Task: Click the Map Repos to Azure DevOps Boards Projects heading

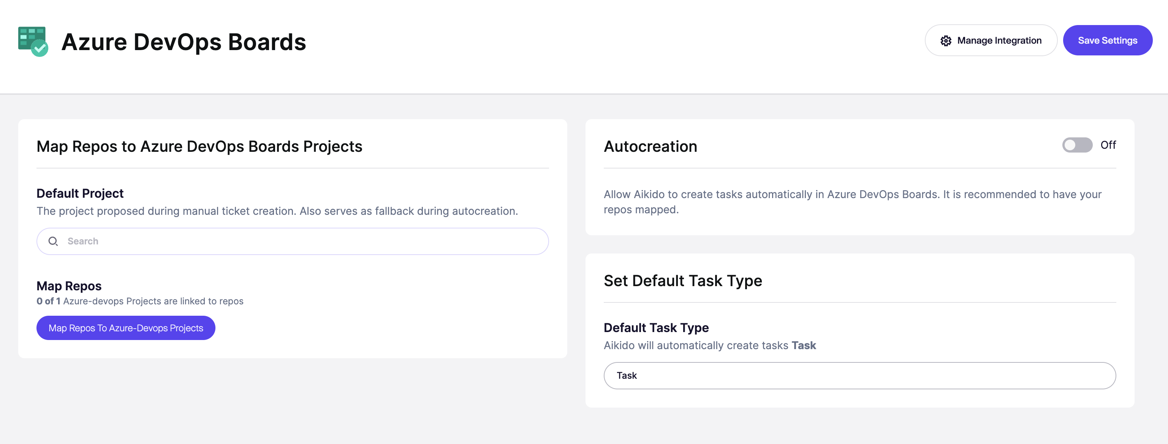Action: (x=199, y=146)
